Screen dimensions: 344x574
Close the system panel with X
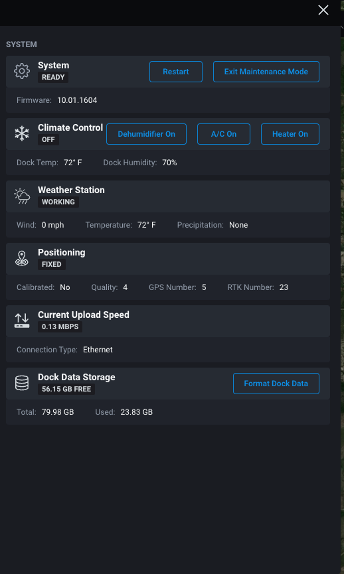click(x=323, y=10)
